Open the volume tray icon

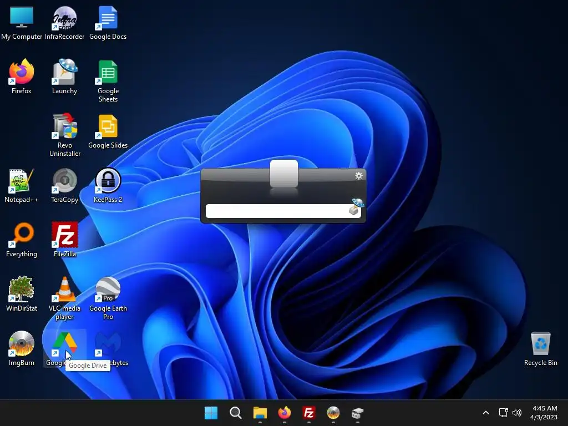pos(517,413)
